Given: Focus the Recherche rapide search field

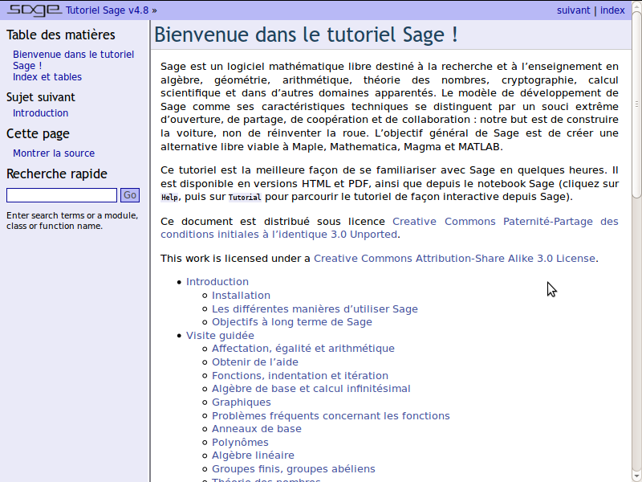Looking at the screenshot, I should 62,195.
